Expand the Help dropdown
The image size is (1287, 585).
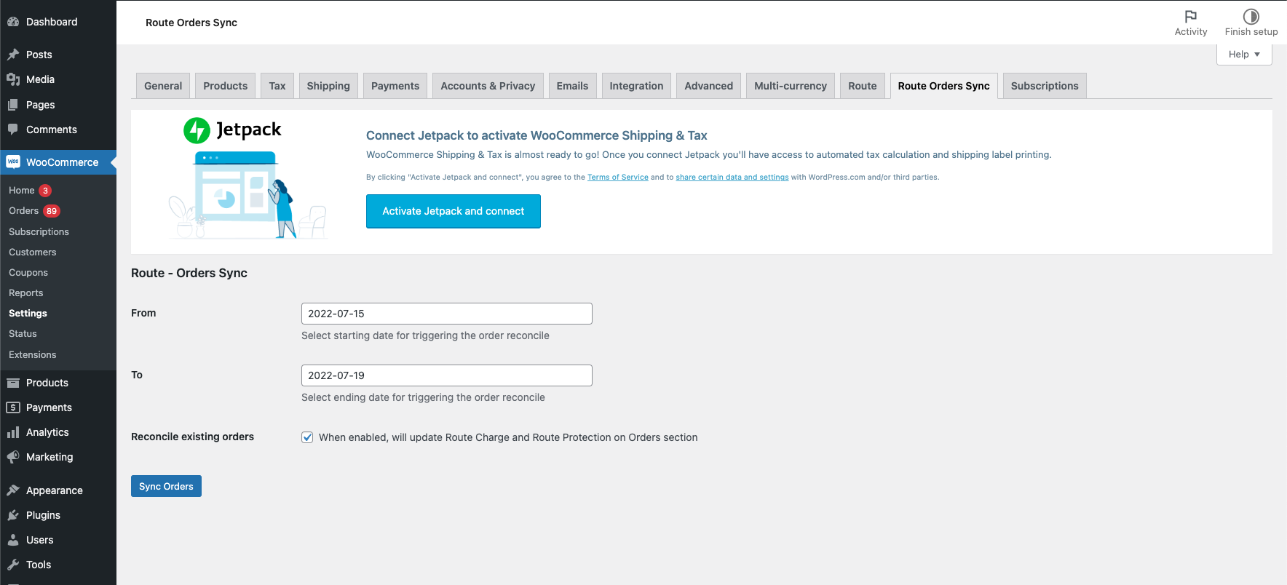click(1243, 55)
